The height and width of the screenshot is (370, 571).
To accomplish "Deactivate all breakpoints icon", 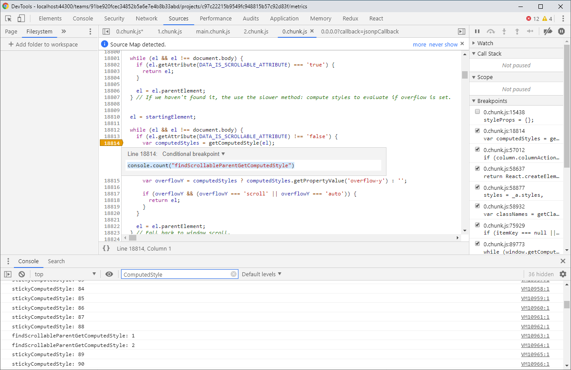I will 548,31.
